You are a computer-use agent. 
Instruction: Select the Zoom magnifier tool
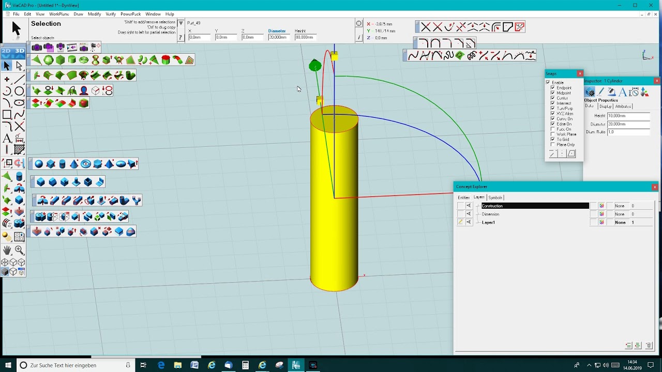coord(19,250)
